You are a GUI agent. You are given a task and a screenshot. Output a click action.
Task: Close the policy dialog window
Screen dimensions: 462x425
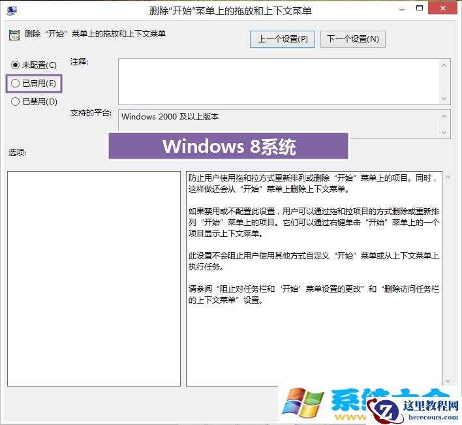(x=442, y=8)
